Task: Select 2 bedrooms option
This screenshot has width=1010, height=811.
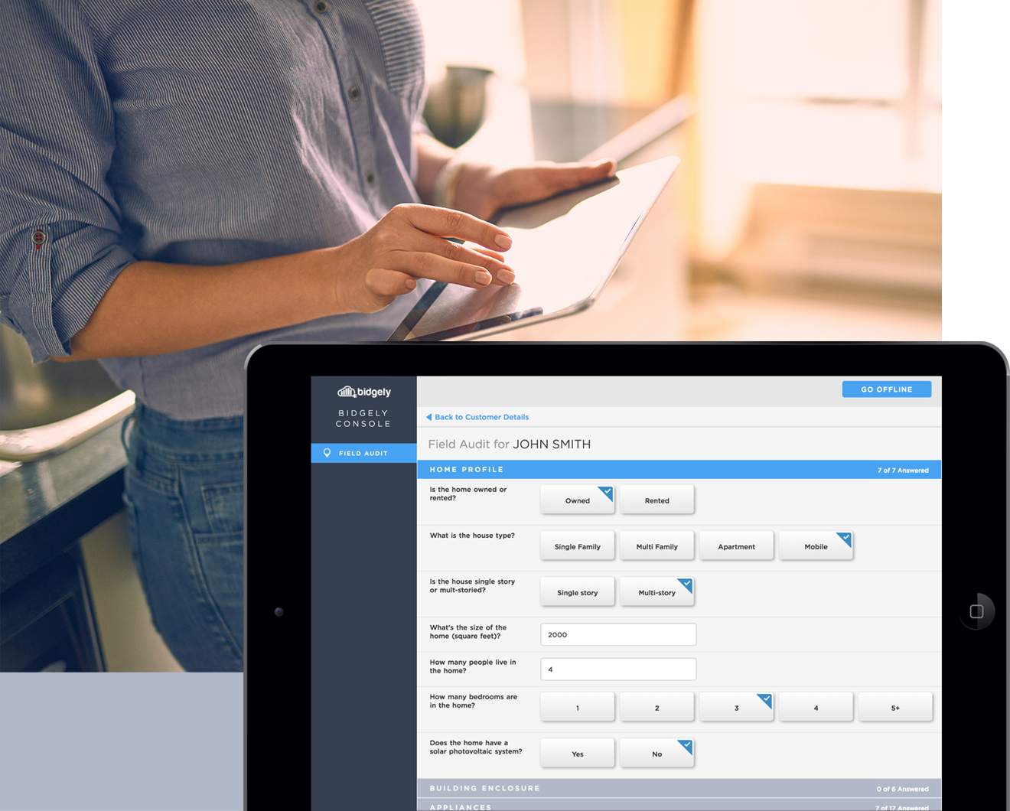Action: (657, 708)
